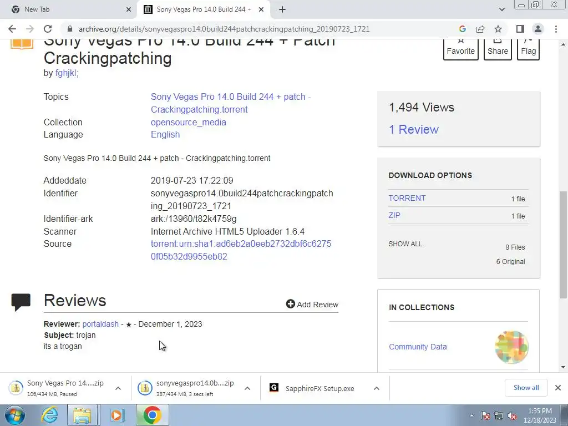This screenshot has height=426, width=568.
Task: Click the identifier-ark value ark:/13960/t82k4759g
Action: [x=194, y=219]
